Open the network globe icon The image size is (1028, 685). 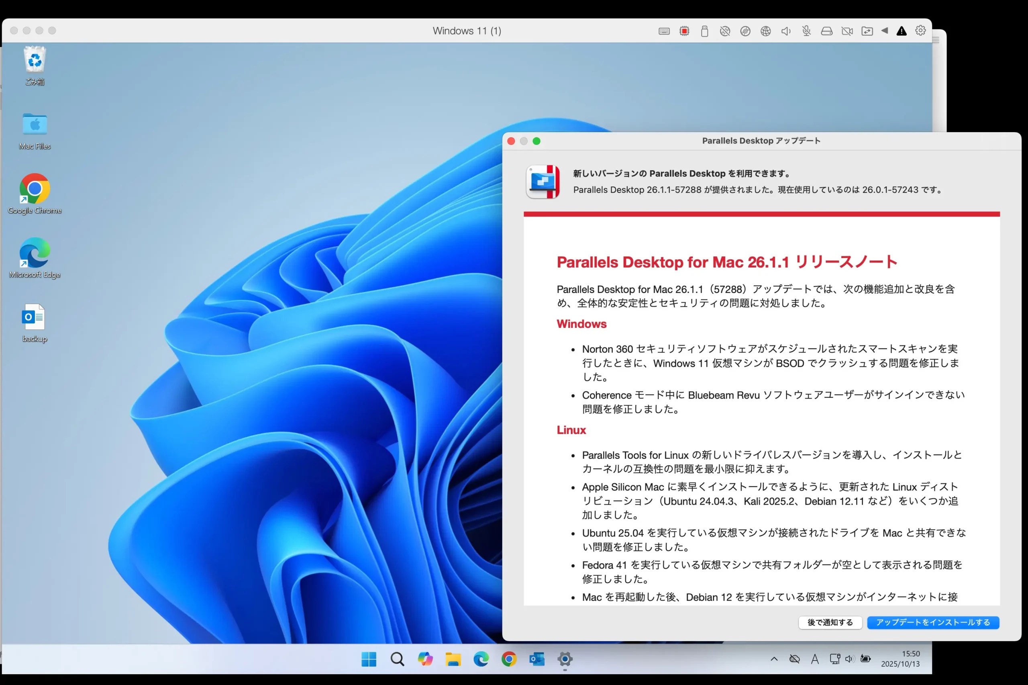(x=765, y=31)
